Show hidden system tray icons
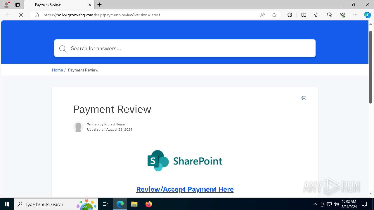374x210 pixels. (315, 204)
